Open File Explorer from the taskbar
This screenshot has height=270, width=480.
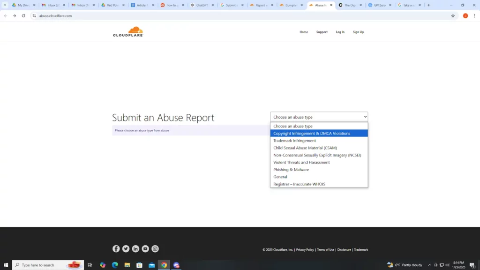127,265
